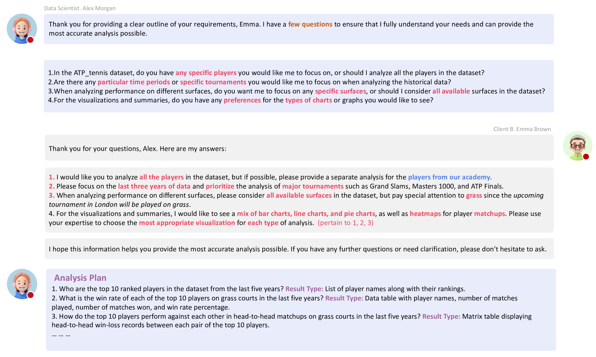Click 'heatmaps' highlighted word

tap(425, 214)
